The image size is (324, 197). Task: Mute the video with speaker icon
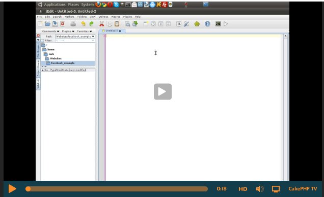coord(260,189)
